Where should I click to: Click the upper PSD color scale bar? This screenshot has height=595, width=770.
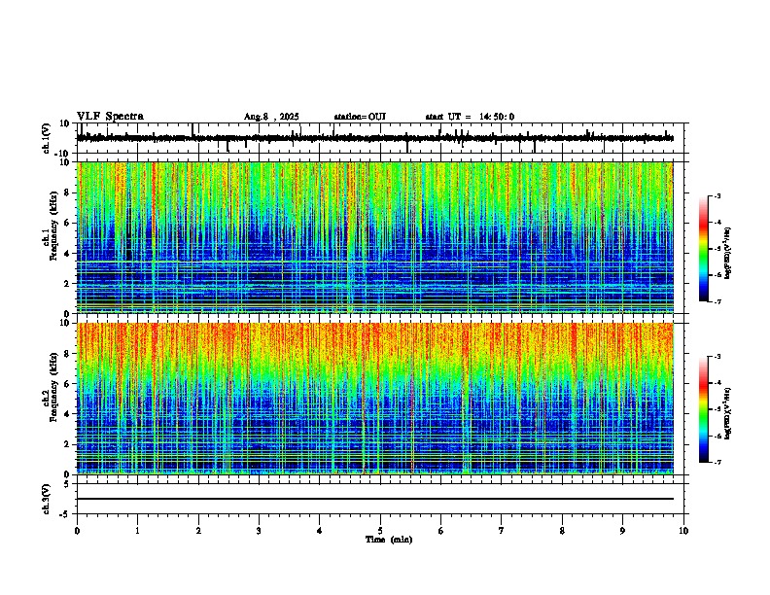tap(704, 249)
